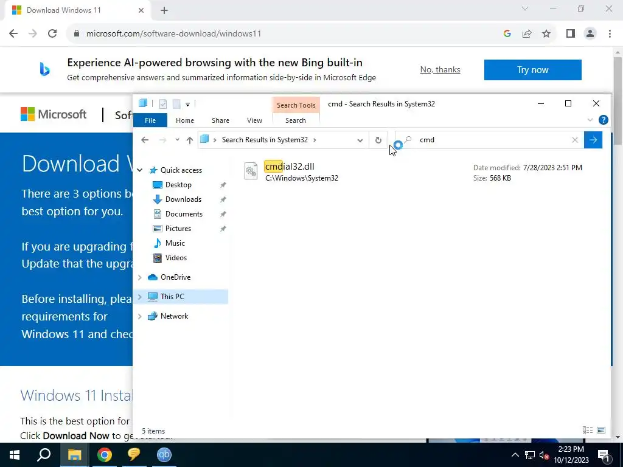
Task: Select Desktop in Quick access
Action: (x=178, y=185)
